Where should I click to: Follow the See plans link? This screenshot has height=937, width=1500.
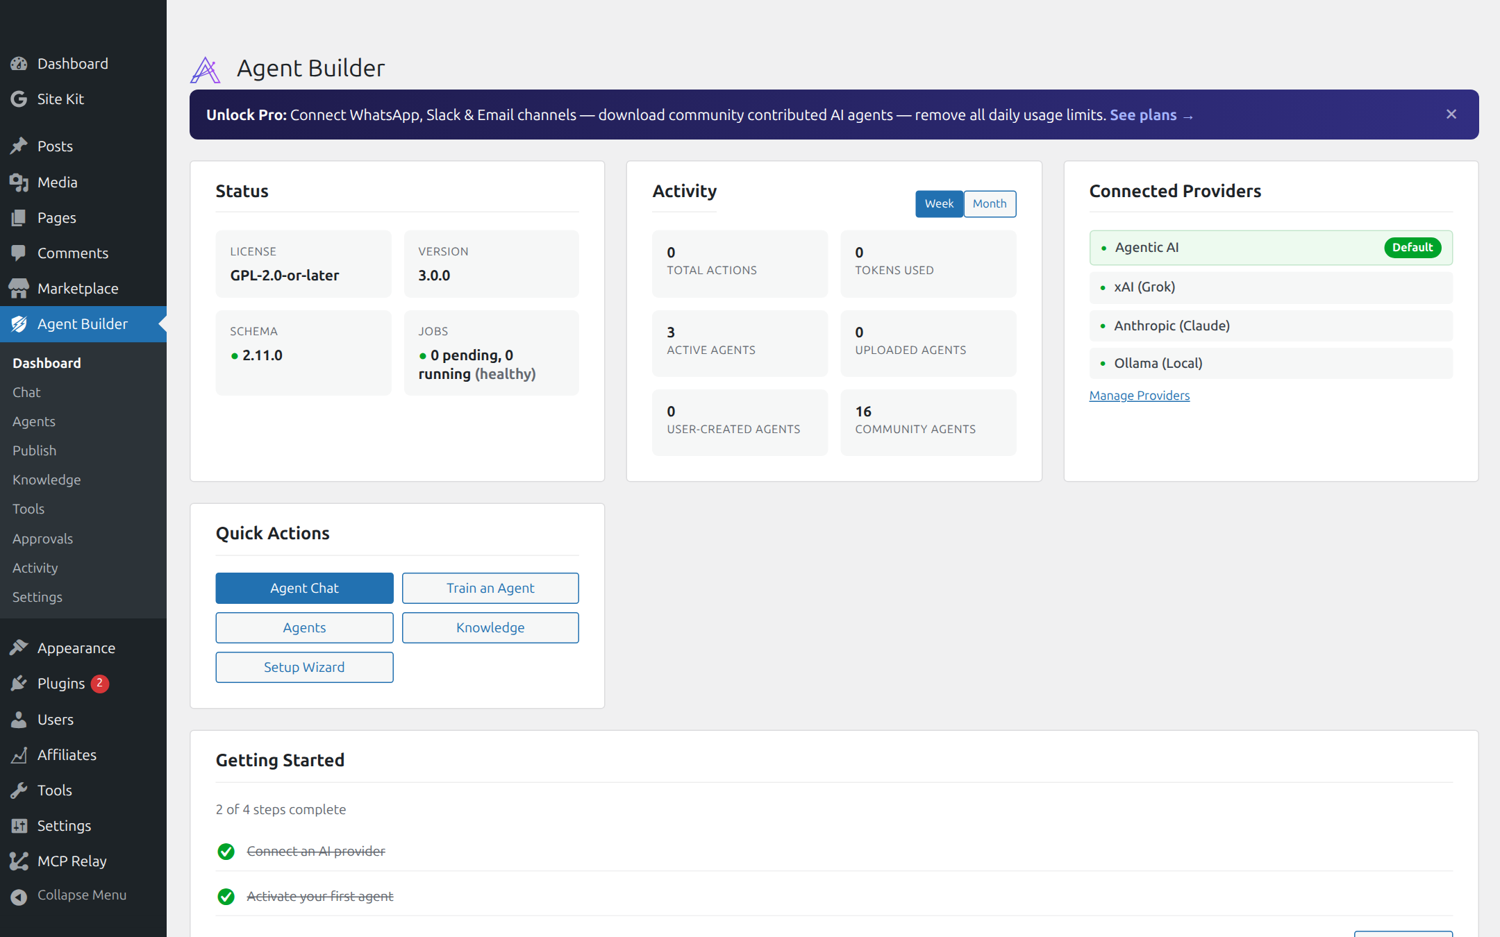click(1151, 115)
